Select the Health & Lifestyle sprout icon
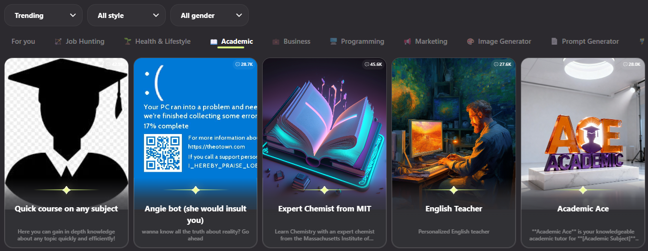Image resolution: width=648 pixels, height=251 pixels. [127, 41]
